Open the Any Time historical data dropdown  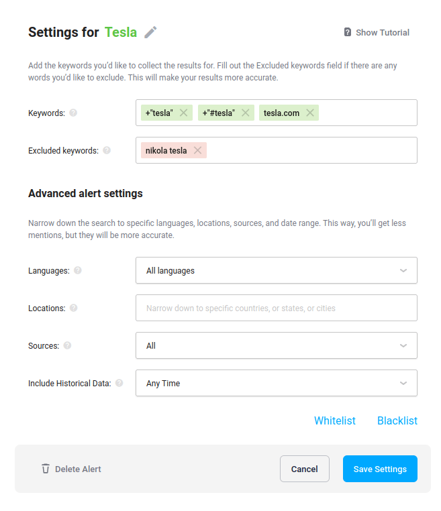[276, 383]
